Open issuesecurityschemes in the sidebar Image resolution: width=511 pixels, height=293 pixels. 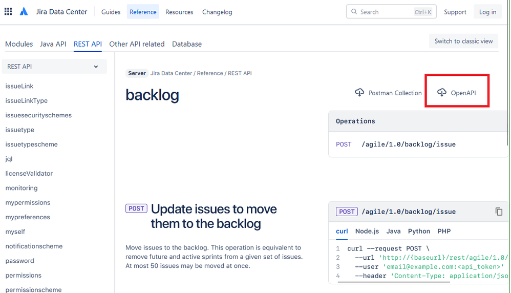click(38, 115)
